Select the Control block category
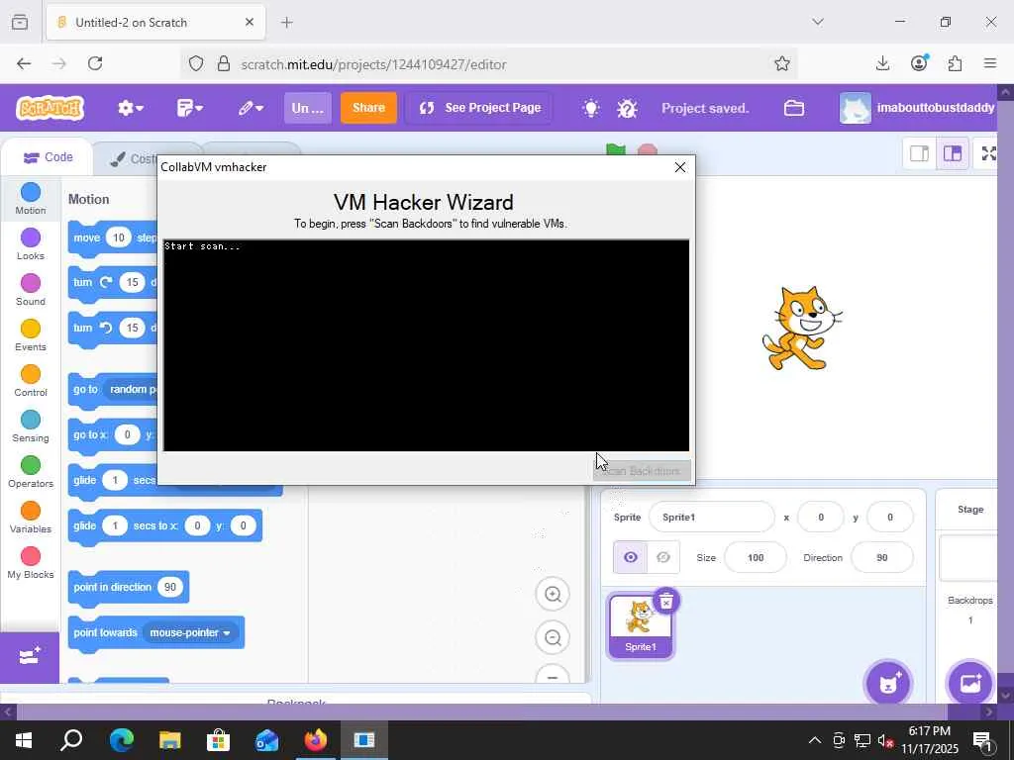The width and height of the screenshot is (1014, 760). point(31,381)
